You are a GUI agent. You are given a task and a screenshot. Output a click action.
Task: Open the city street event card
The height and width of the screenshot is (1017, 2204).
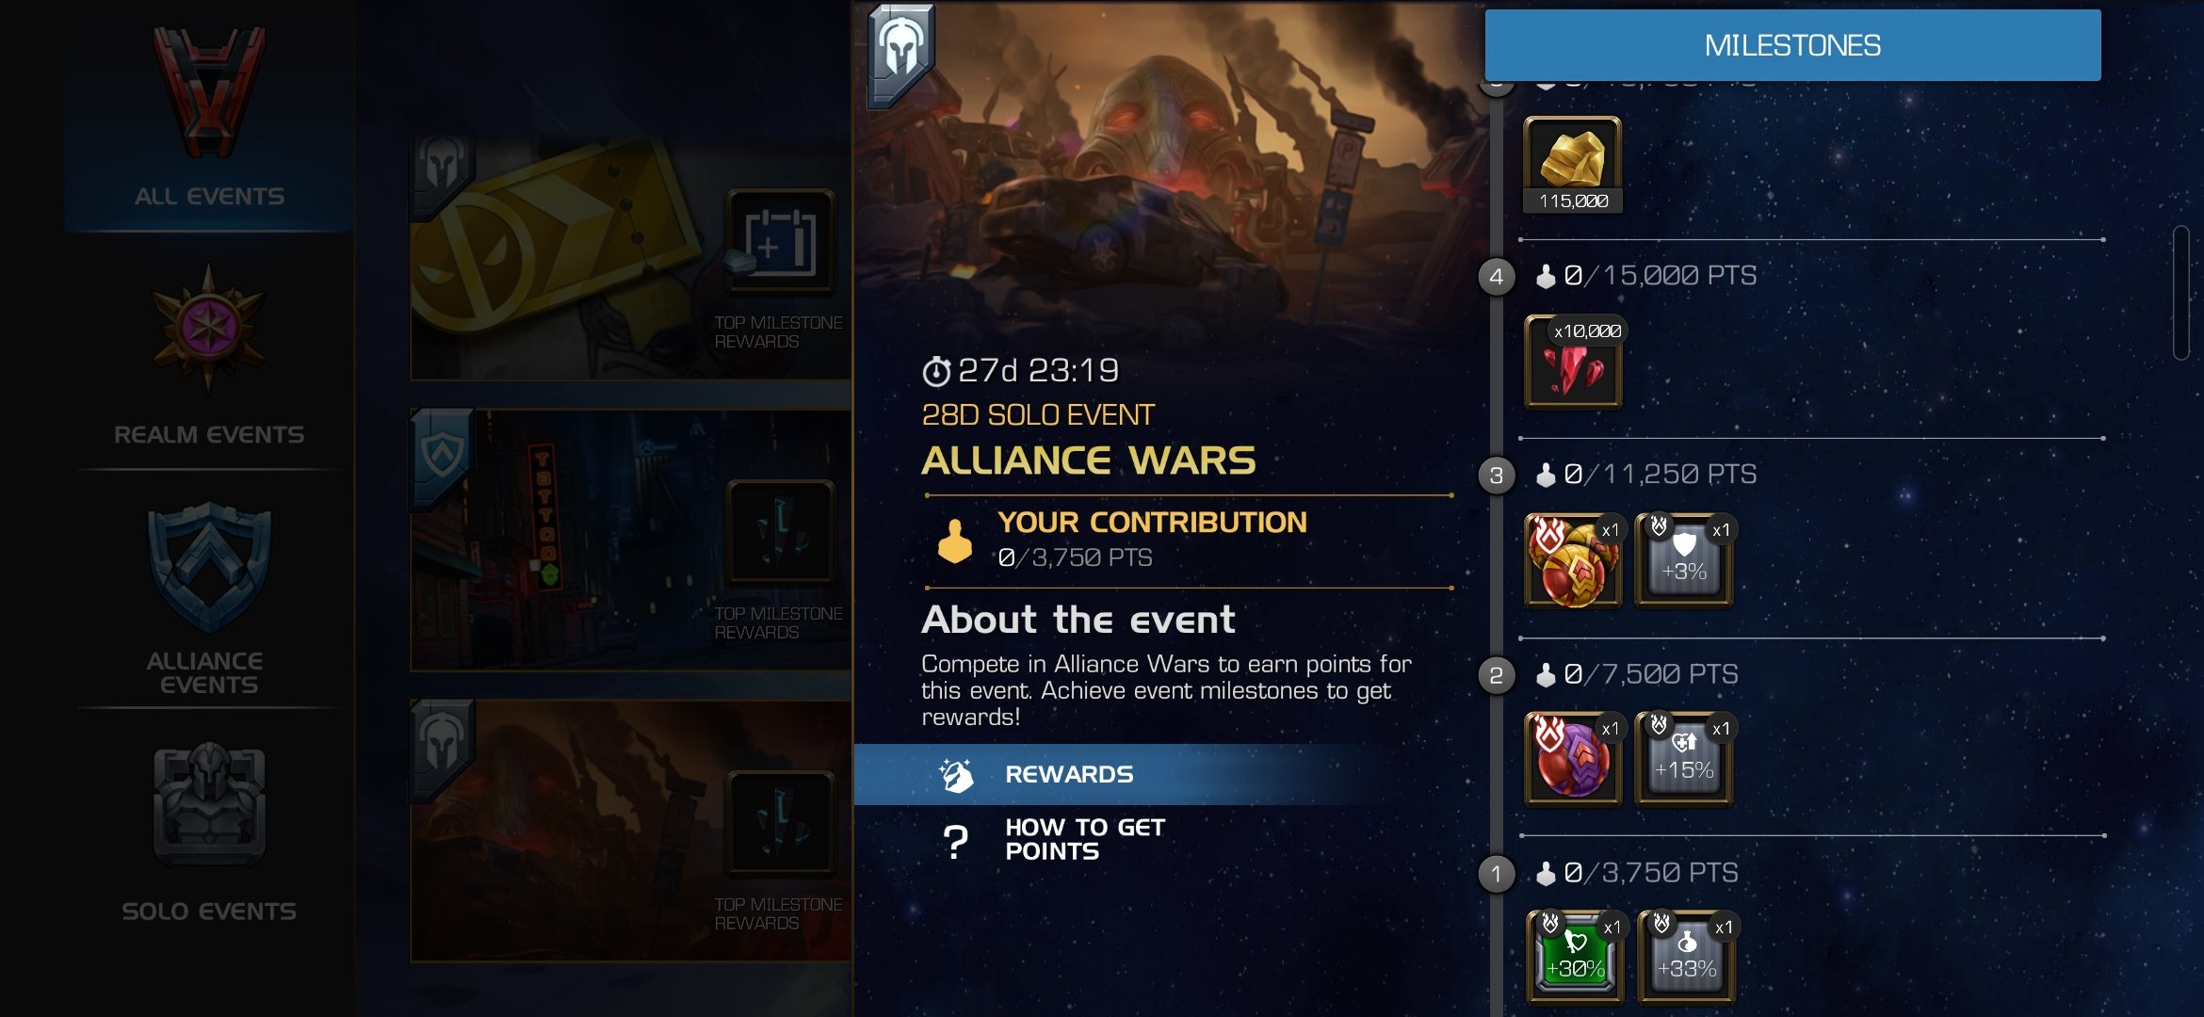tap(631, 540)
